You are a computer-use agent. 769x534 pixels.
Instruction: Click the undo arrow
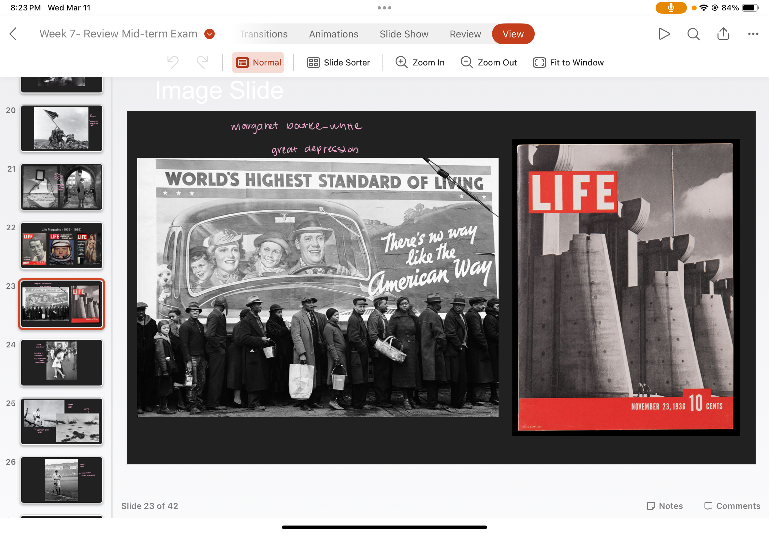pyautogui.click(x=173, y=62)
